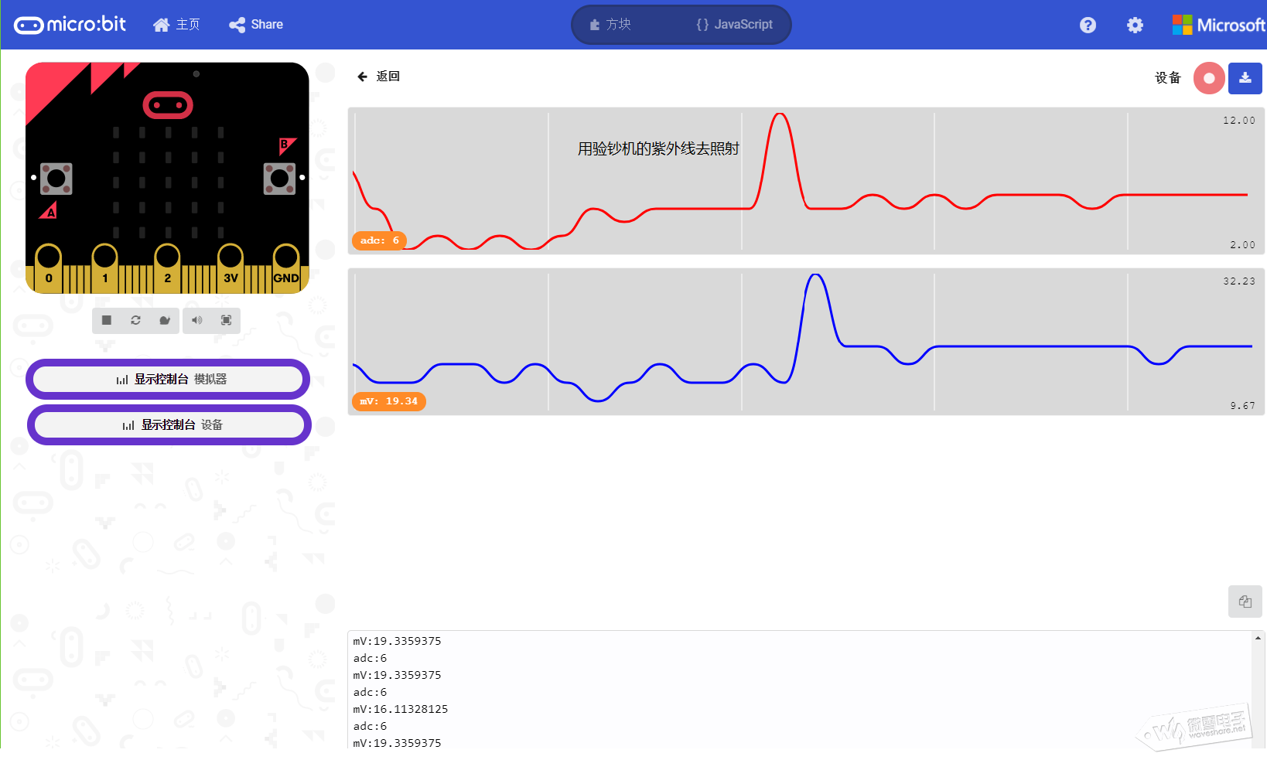Click the Microsoft logo
1267x760 pixels.
1218,25
